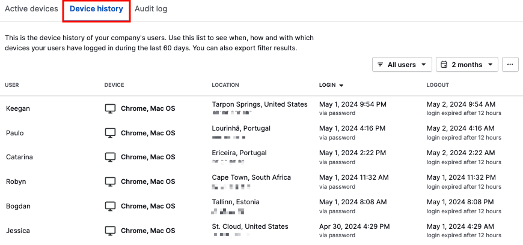This screenshot has height=245, width=523.
Task: Click the device icon in Robyn's row
Action: coord(110,182)
